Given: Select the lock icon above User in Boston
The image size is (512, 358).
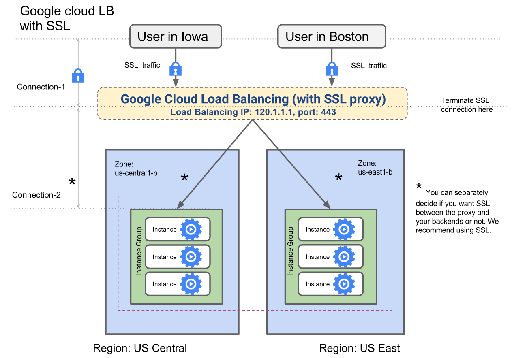Looking at the screenshot, I should (332, 69).
